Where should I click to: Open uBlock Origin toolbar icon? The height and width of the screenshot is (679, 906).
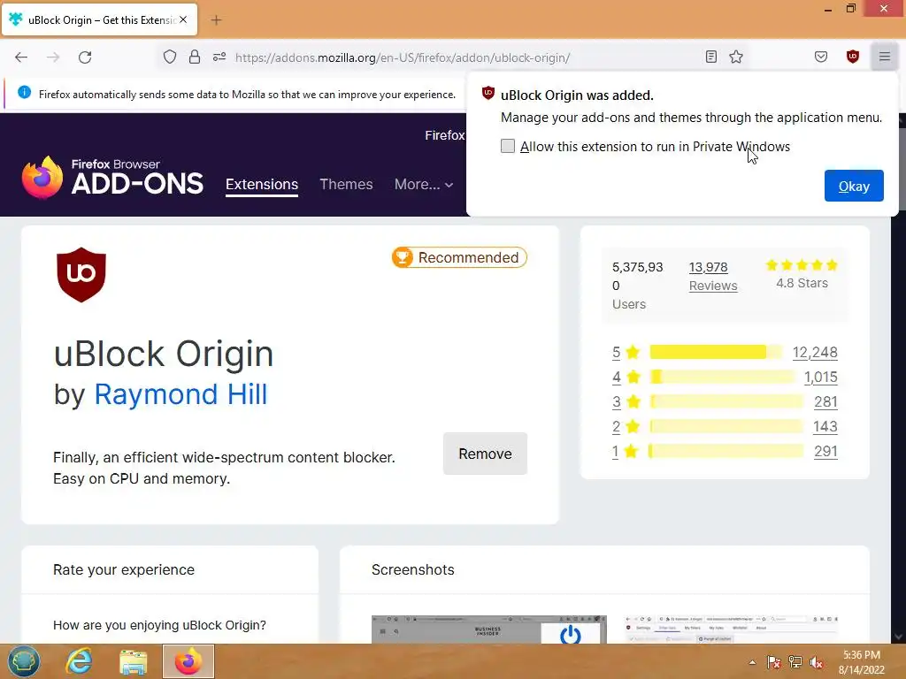tap(853, 57)
